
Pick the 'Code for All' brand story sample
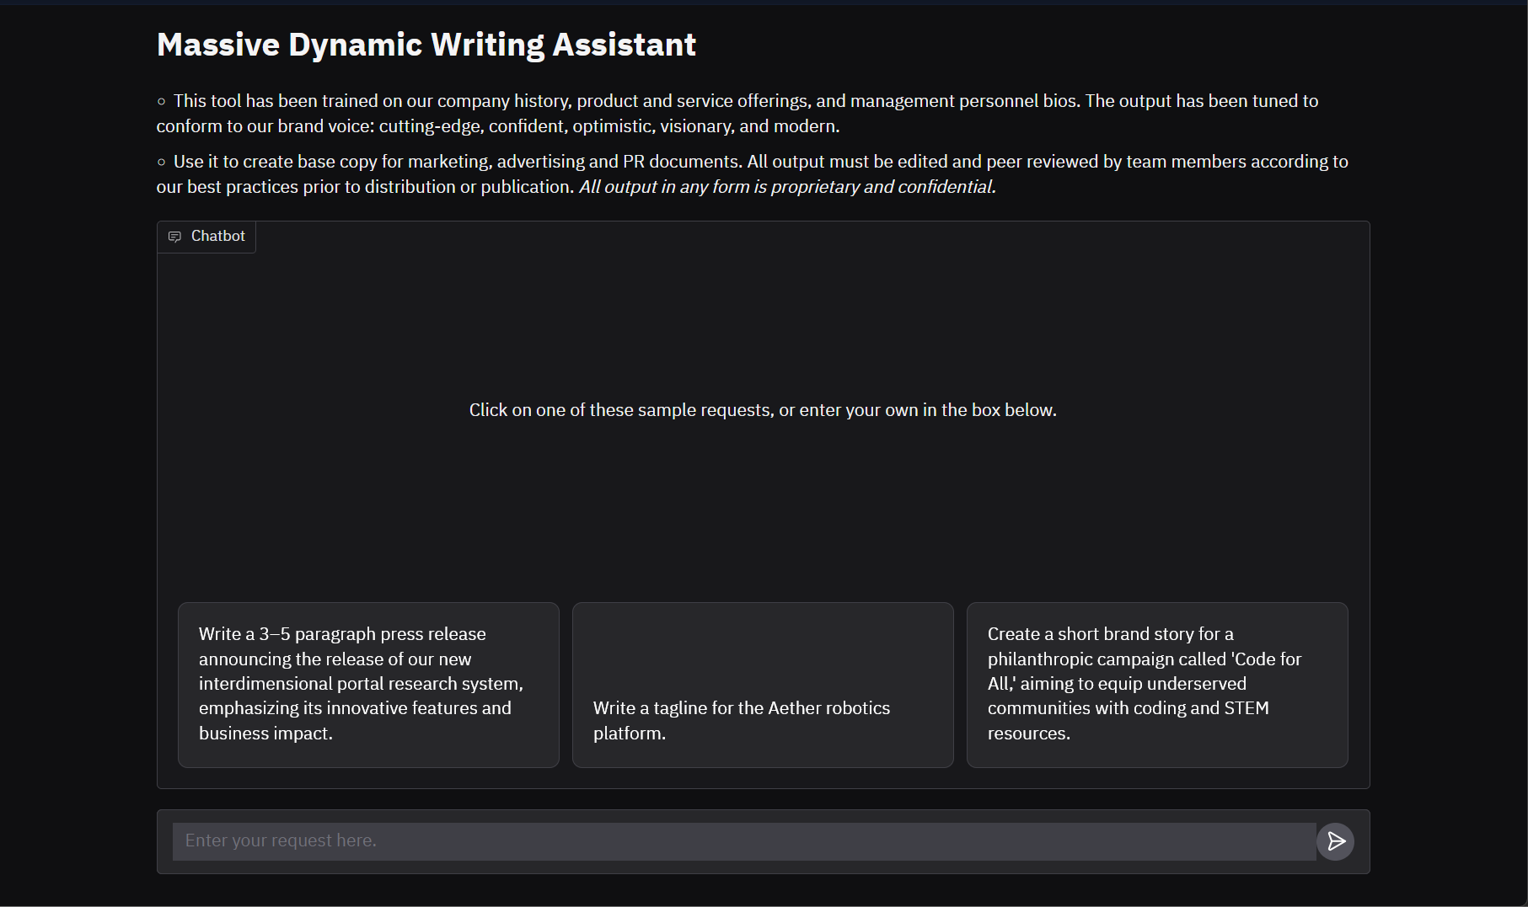(x=1156, y=684)
